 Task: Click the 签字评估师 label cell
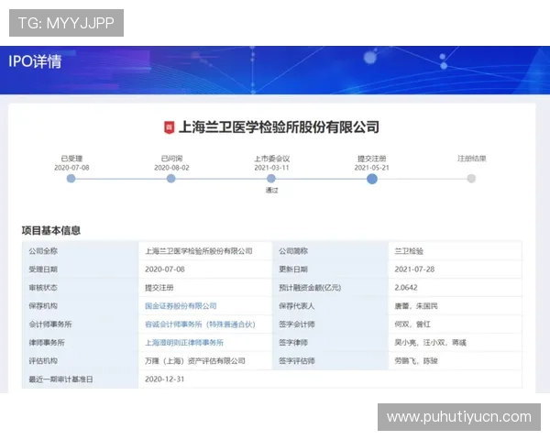point(330,360)
